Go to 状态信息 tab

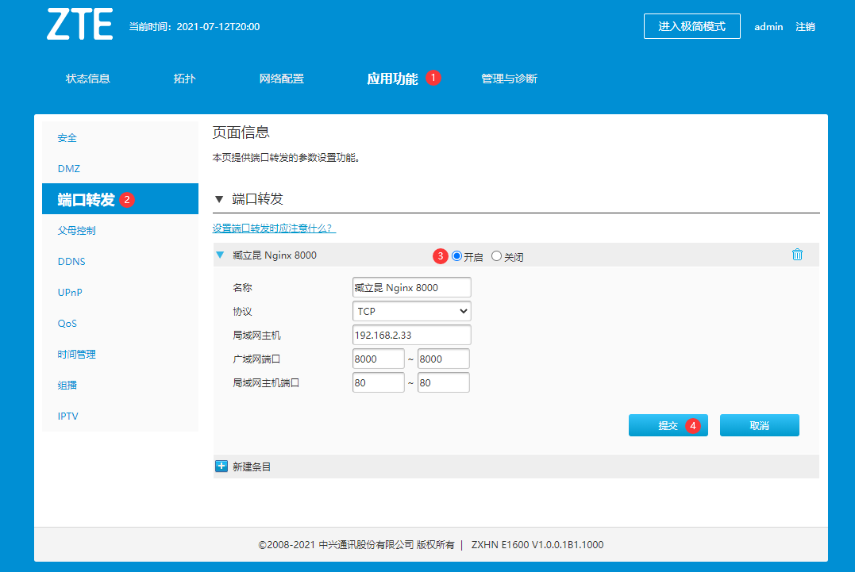(x=87, y=79)
